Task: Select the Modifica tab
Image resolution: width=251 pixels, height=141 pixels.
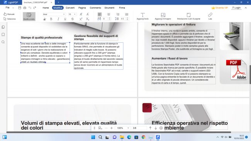Action: coord(58,8)
